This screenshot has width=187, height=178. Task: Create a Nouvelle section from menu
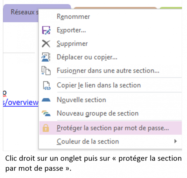pos(81,100)
